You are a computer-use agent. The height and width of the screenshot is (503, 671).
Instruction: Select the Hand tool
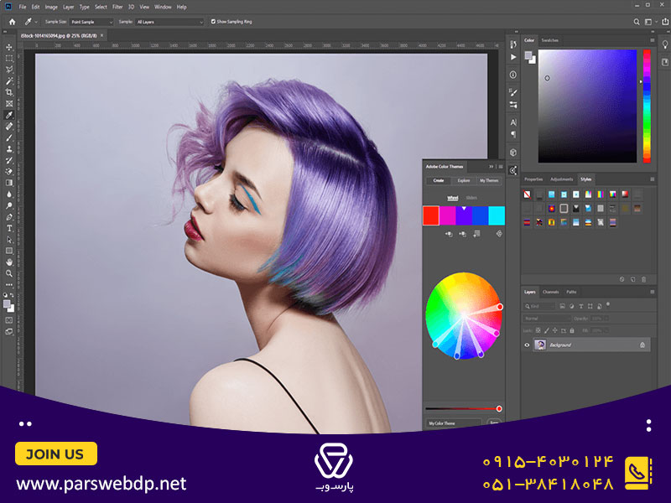[9, 262]
